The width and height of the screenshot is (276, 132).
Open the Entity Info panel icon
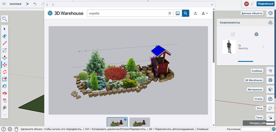pos(270,13)
